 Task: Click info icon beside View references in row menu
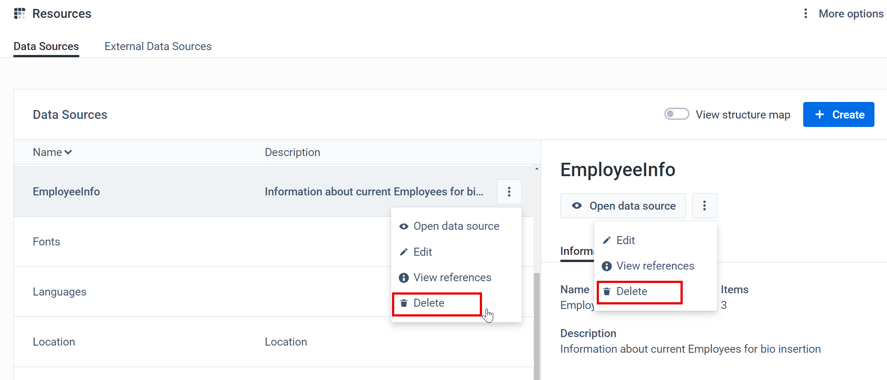[x=404, y=278]
